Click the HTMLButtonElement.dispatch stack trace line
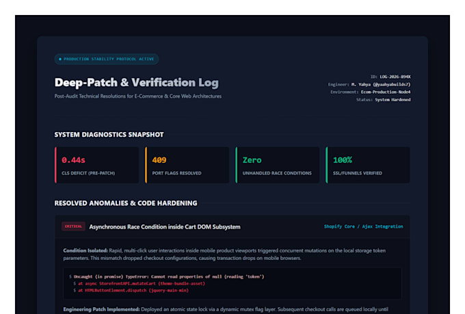The image size is (465, 314). click(x=133, y=290)
